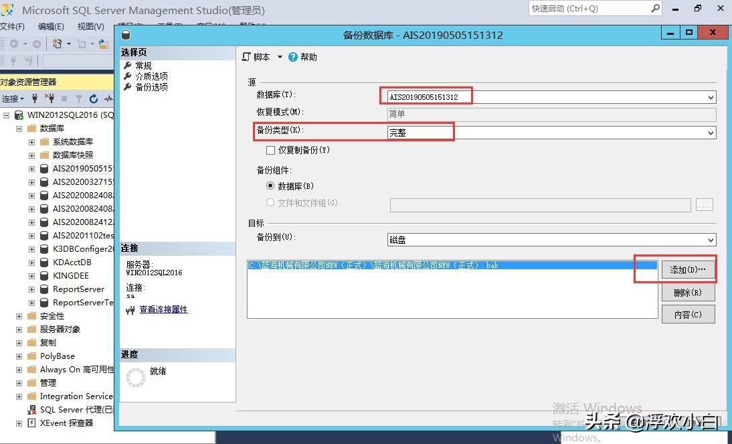
Task: Click the navigate forward arrow icon
Action: click(x=36, y=44)
